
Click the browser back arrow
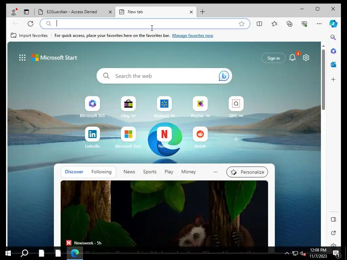pyautogui.click(x=16, y=23)
